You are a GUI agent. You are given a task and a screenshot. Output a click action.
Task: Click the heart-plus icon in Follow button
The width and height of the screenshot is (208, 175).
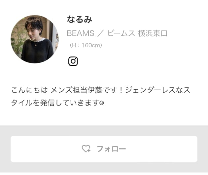pos(86,149)
